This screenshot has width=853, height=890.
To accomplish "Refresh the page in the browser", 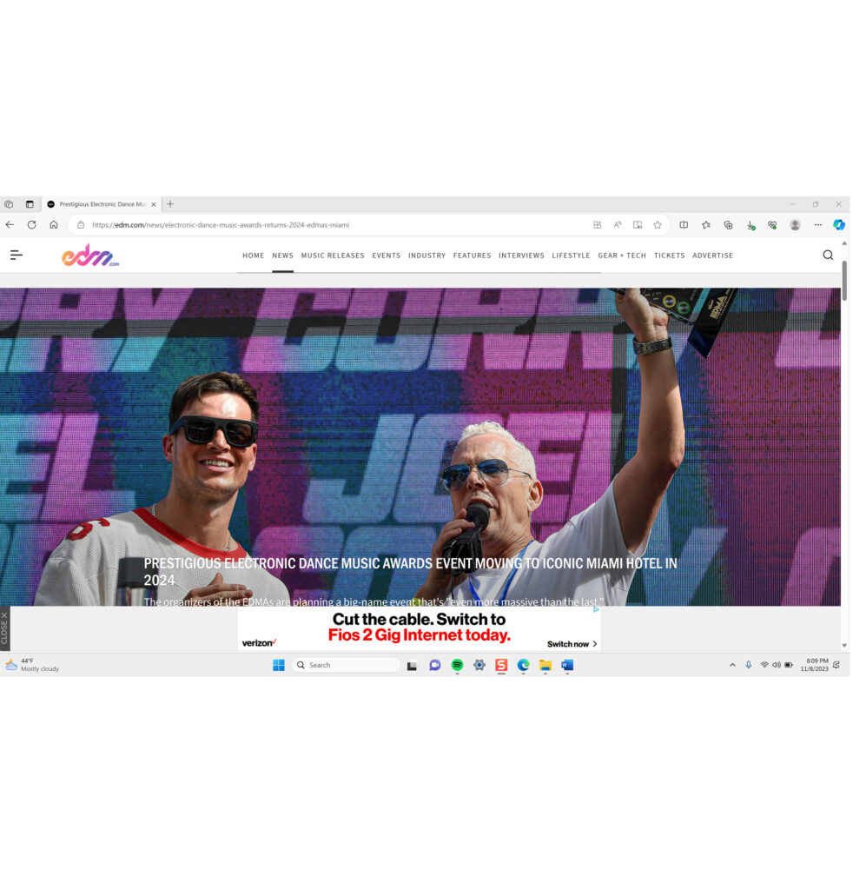I will pyautogui.click(x=31, y=224).
